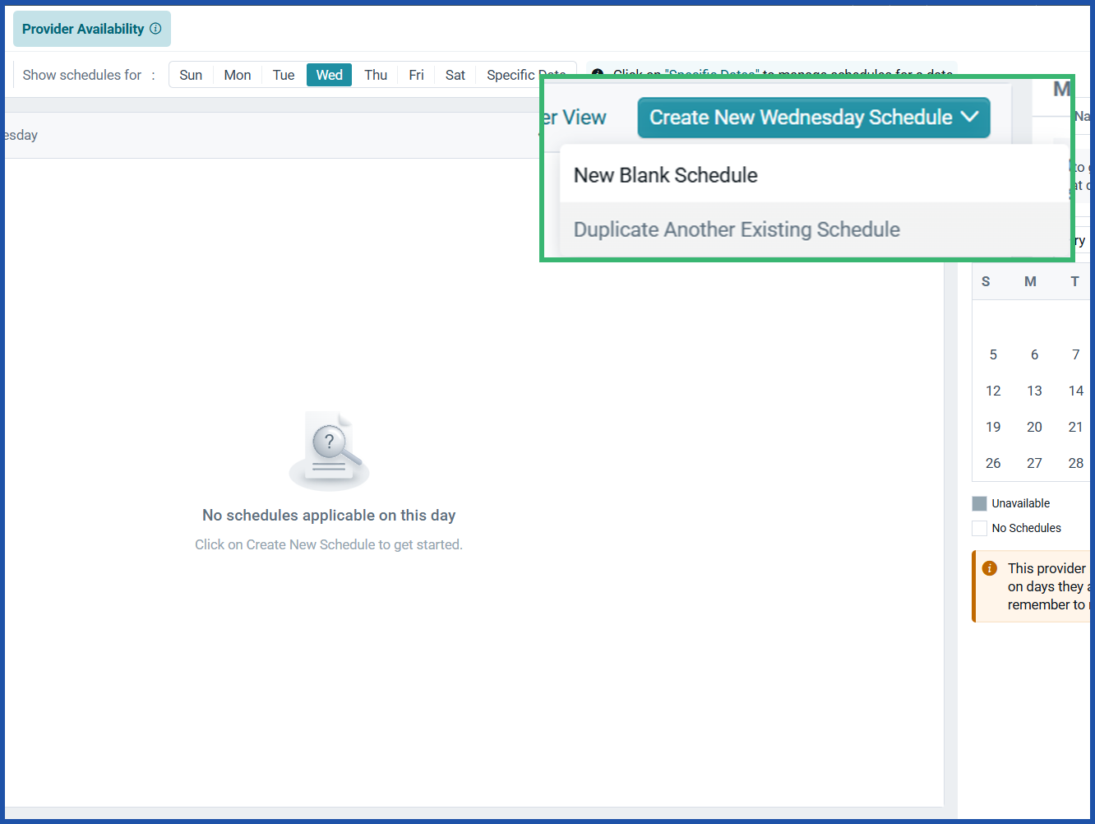Toggle Saturday in the day selector
The width and height of the screenshot is (1095, 824).
click(x=455, y=74)
